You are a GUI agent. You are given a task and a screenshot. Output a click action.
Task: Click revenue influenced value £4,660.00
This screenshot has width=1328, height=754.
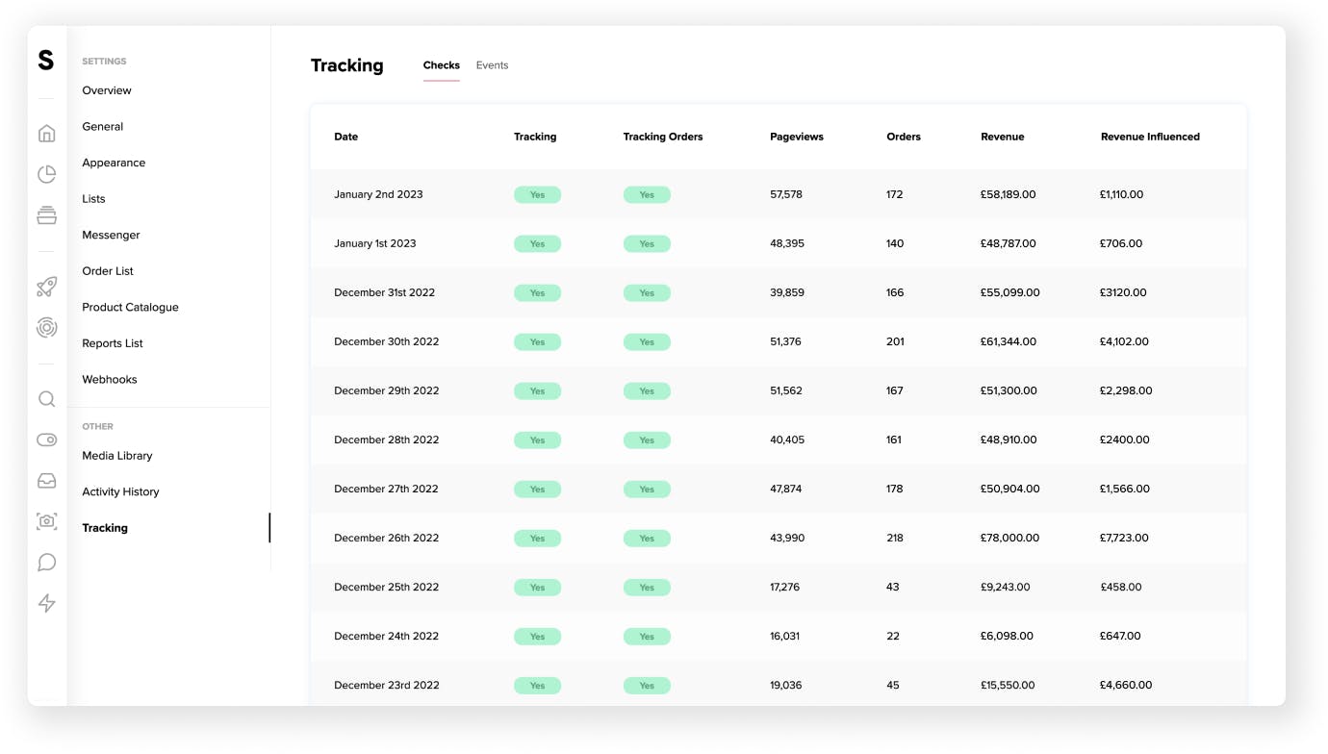pyautogui.click(x=1124, y=685)
